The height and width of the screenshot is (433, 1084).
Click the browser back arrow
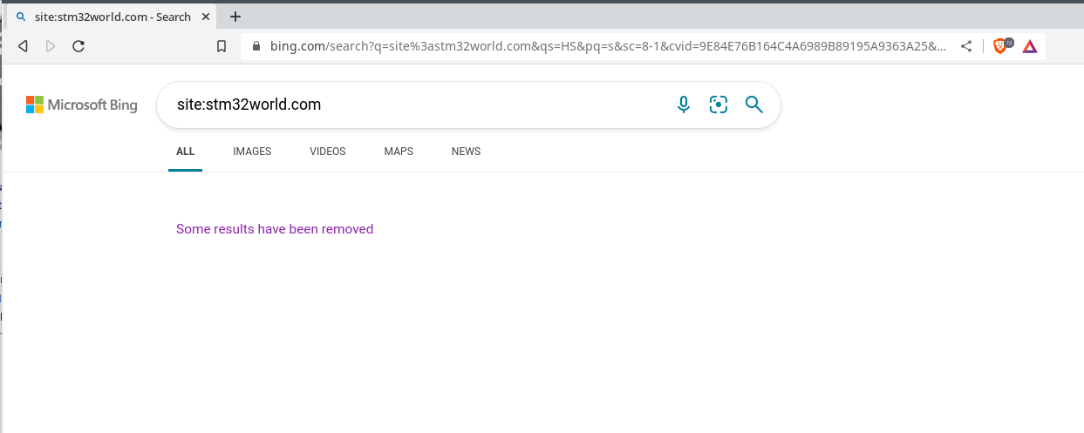[24, 46]
